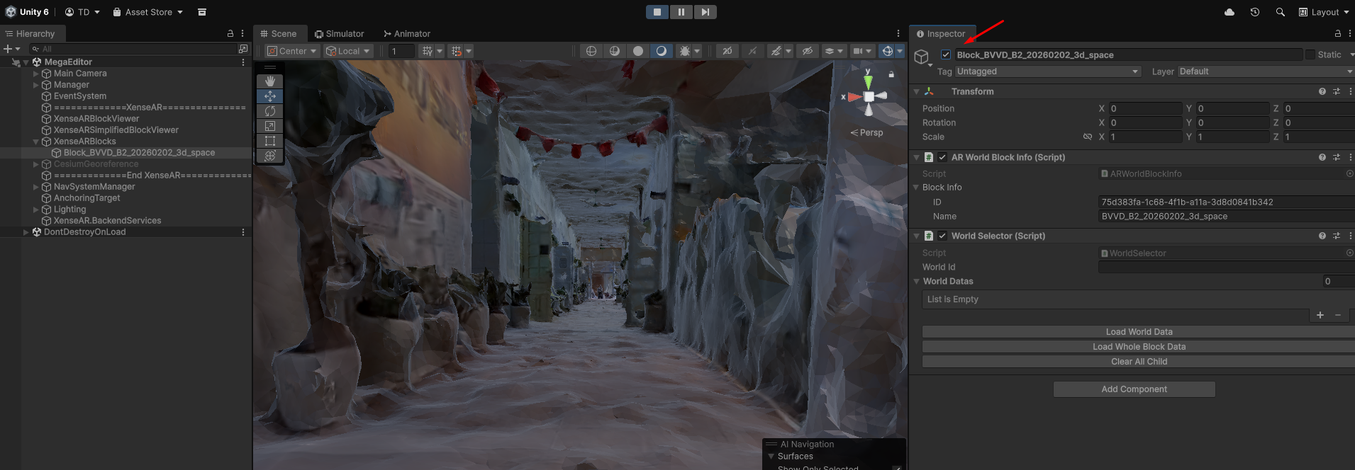This screenshot has height=470, width=1355.
Task: Click the World Id input field
Action: coord(1225,267)
